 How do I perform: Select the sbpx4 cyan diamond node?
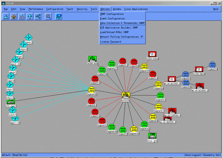pyautogui.click(x=11, y=76)
